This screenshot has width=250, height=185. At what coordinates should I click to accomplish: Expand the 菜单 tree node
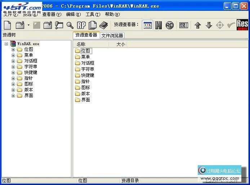(x=13, y=55)
